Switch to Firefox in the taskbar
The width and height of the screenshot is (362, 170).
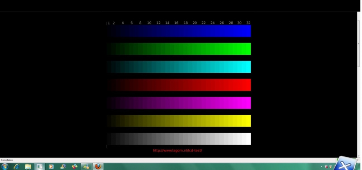click(98, 166)
